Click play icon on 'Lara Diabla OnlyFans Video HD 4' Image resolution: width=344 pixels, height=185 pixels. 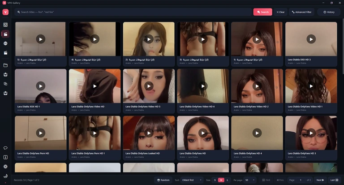tap(203, 86)
